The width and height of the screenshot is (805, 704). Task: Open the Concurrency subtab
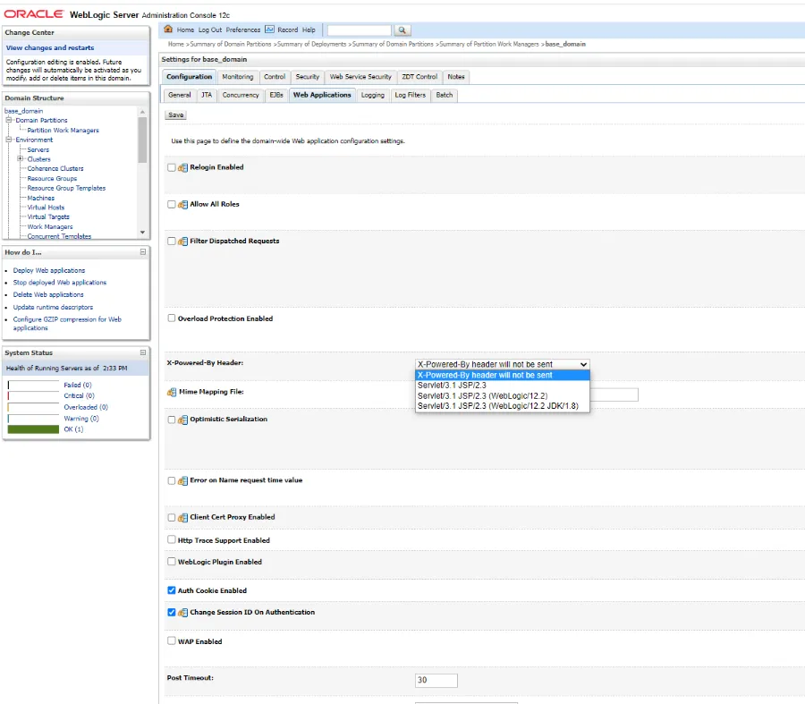[x=241, y=96]
